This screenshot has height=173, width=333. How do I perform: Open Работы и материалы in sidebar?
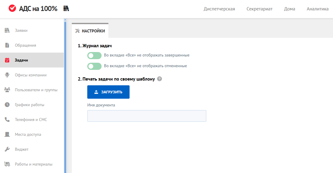tap(33, 164)
